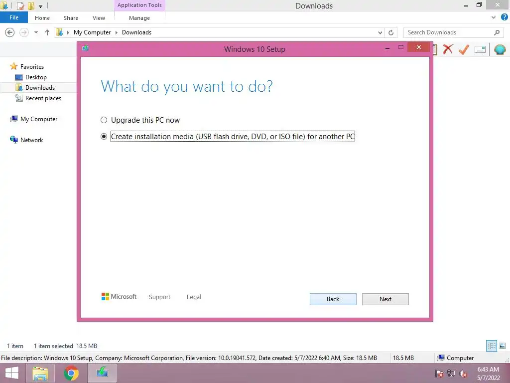Click blue shell icon in toolbar

coord(500,49)
